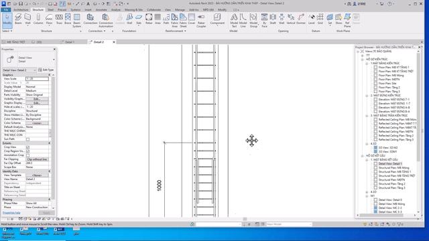Show the work plane

[339, 19]
